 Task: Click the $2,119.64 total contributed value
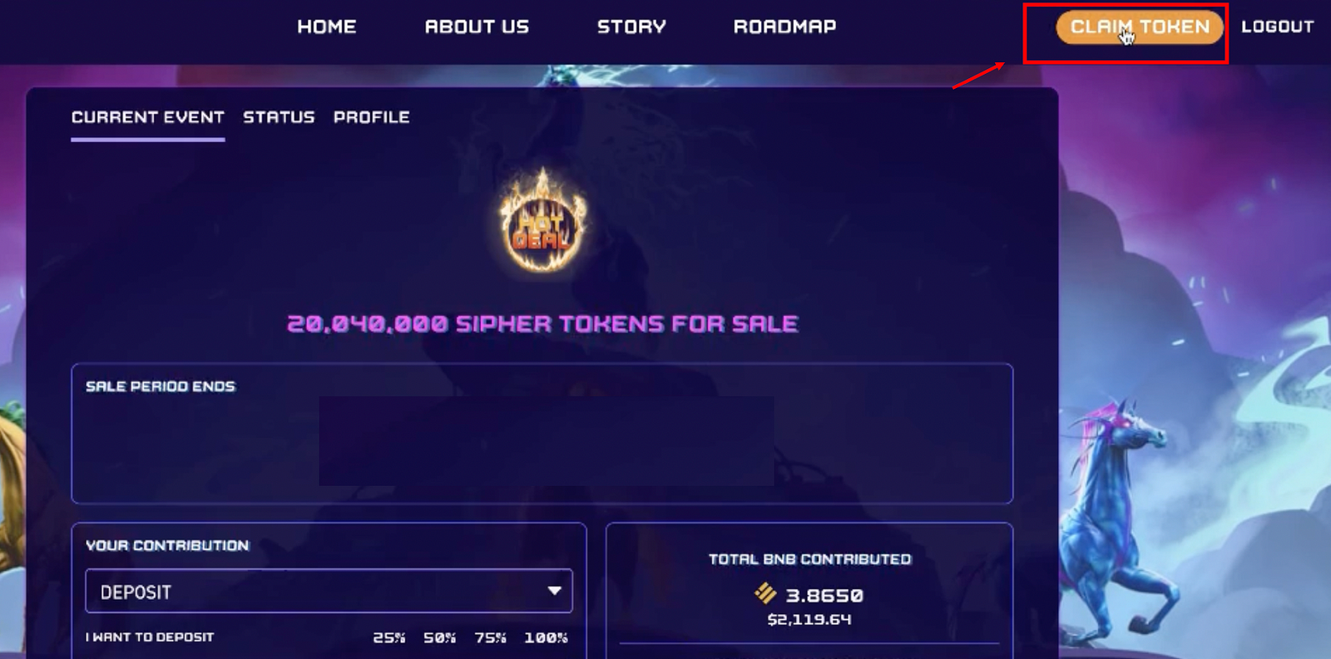[809, 619]
